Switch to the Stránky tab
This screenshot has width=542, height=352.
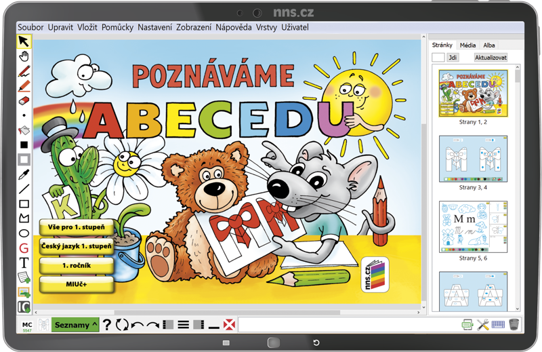pos(442,45)
